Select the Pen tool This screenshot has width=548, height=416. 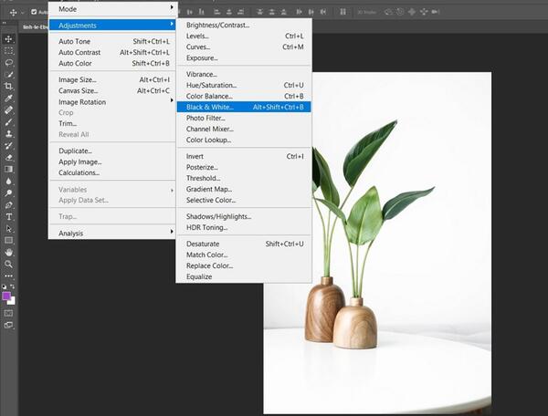point(9,205)
